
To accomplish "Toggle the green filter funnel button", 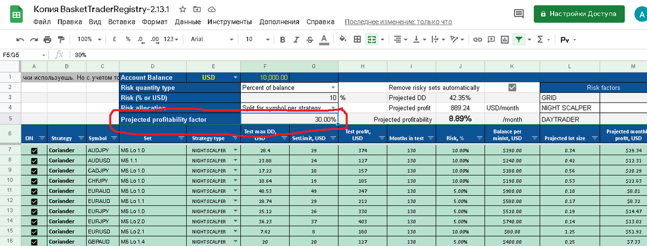I will point(519,39).
